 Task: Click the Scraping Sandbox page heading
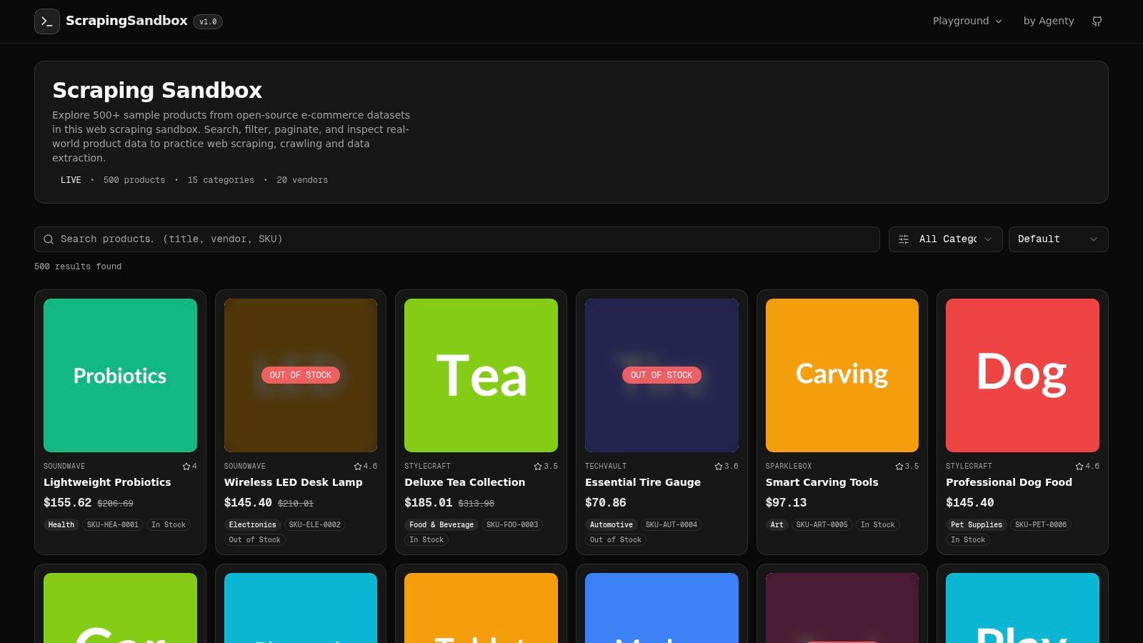pos(157,90)
